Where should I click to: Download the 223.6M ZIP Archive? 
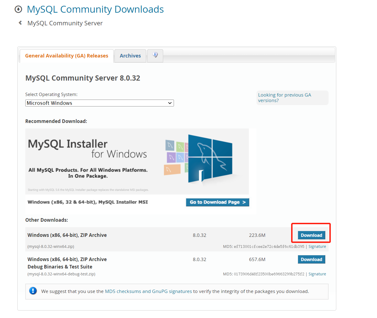[311, 235]
